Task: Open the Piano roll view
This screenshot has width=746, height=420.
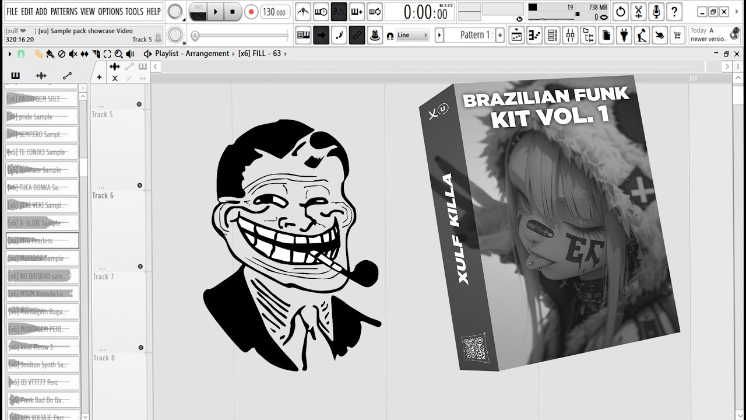Action: click(x=534, y=36)
